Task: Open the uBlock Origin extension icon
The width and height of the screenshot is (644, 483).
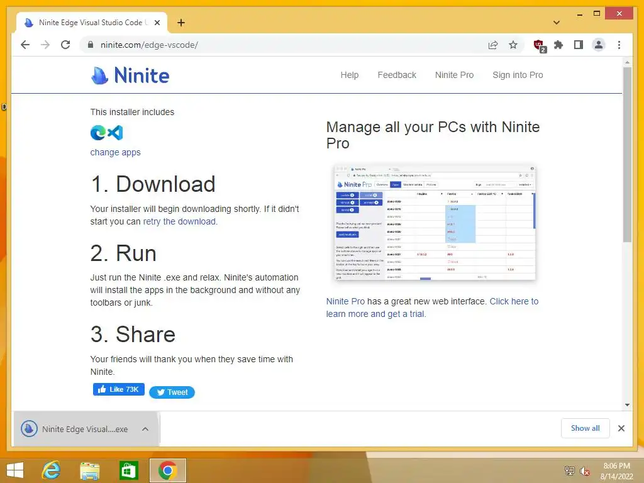Action: 539,45
